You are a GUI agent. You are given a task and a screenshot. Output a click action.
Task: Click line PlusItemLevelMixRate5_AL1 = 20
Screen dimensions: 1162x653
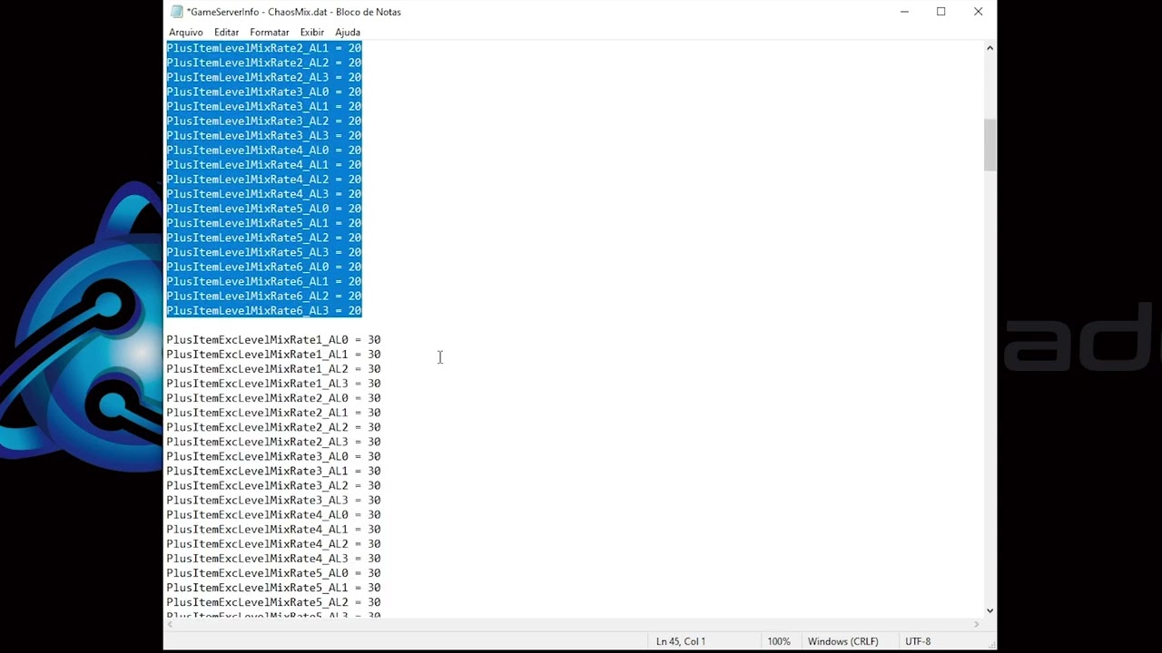click(x=264, y=223)
